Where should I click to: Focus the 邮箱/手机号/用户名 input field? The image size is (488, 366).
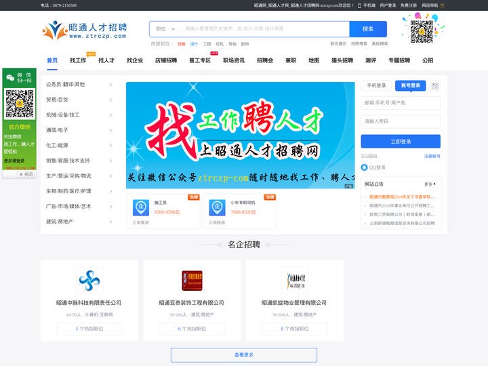click(401, 103)
